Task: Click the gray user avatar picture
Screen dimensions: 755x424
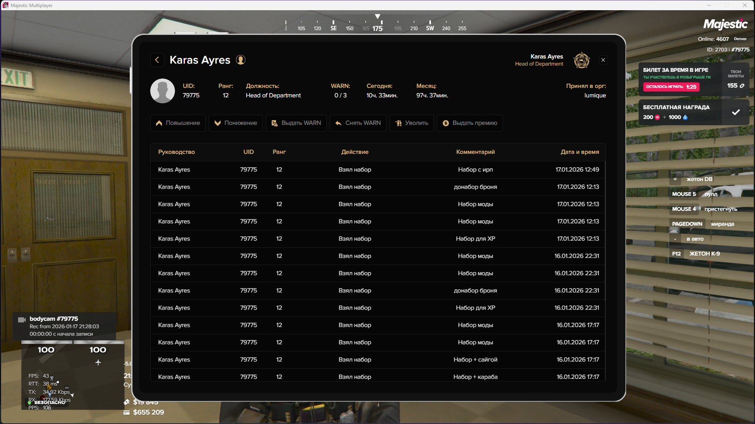Action: pos(162,91)
